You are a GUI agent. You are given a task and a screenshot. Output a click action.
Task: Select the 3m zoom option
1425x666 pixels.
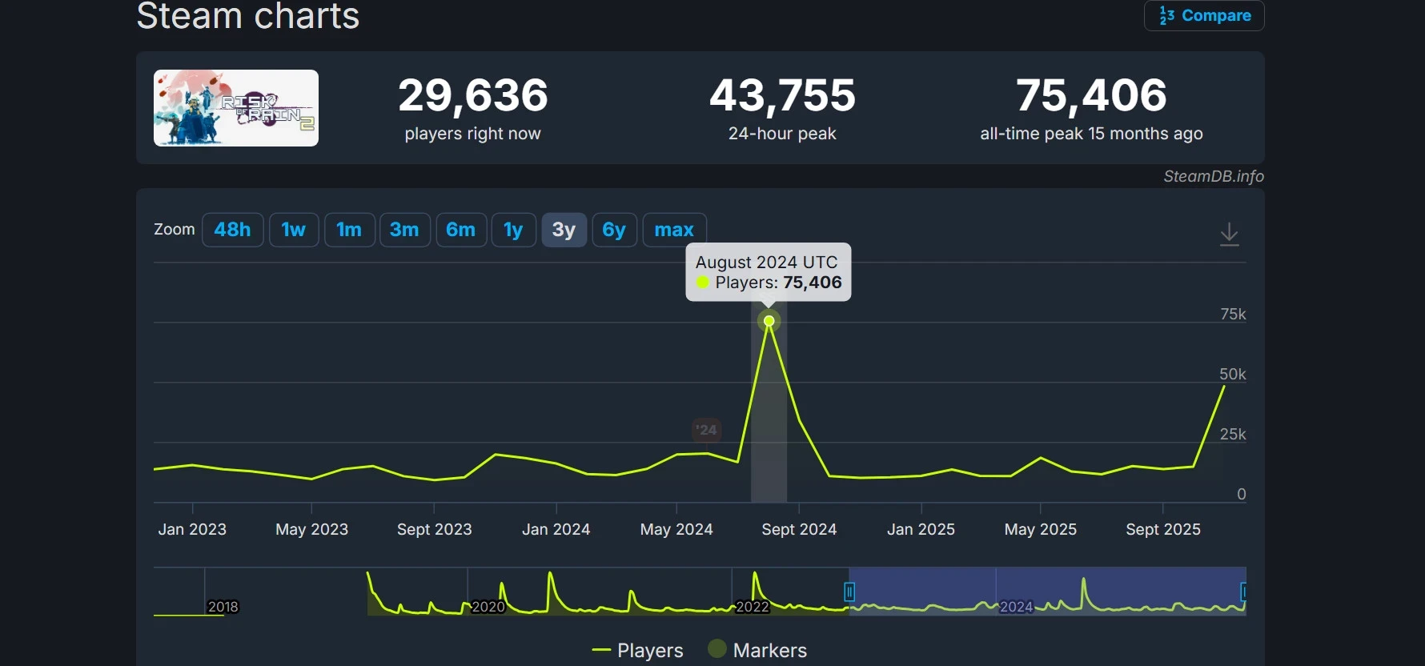click(404, 231)
